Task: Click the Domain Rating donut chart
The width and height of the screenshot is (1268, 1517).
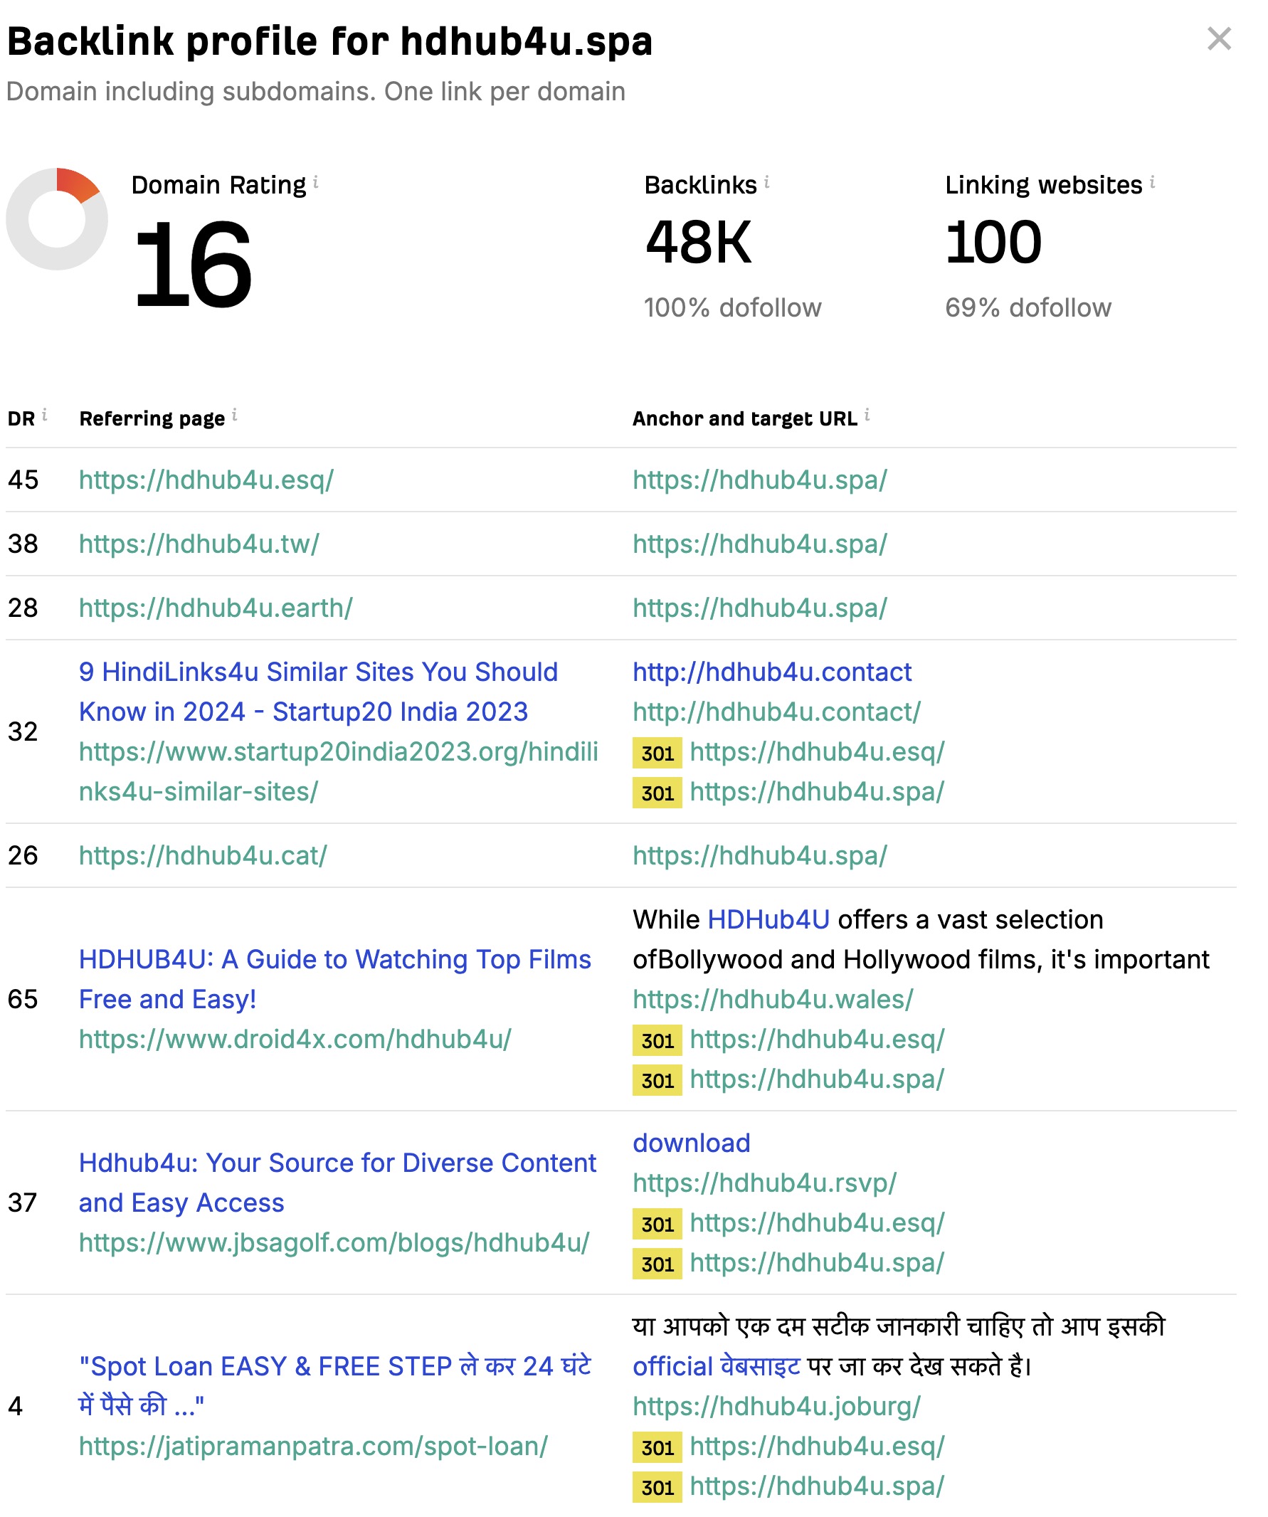Action: click(57, 219)
